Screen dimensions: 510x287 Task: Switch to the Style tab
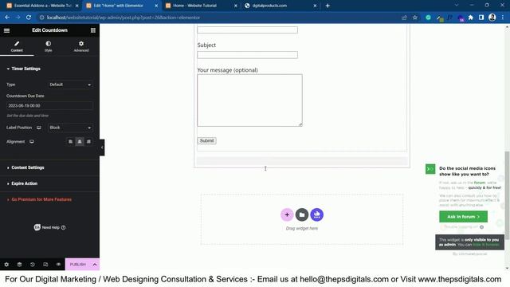(x=48, y=46)
